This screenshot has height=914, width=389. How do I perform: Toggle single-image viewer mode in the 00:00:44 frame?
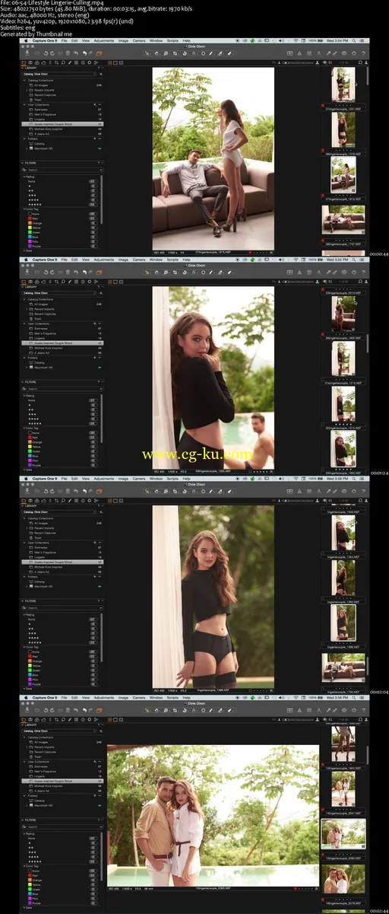tap(115, 62)
